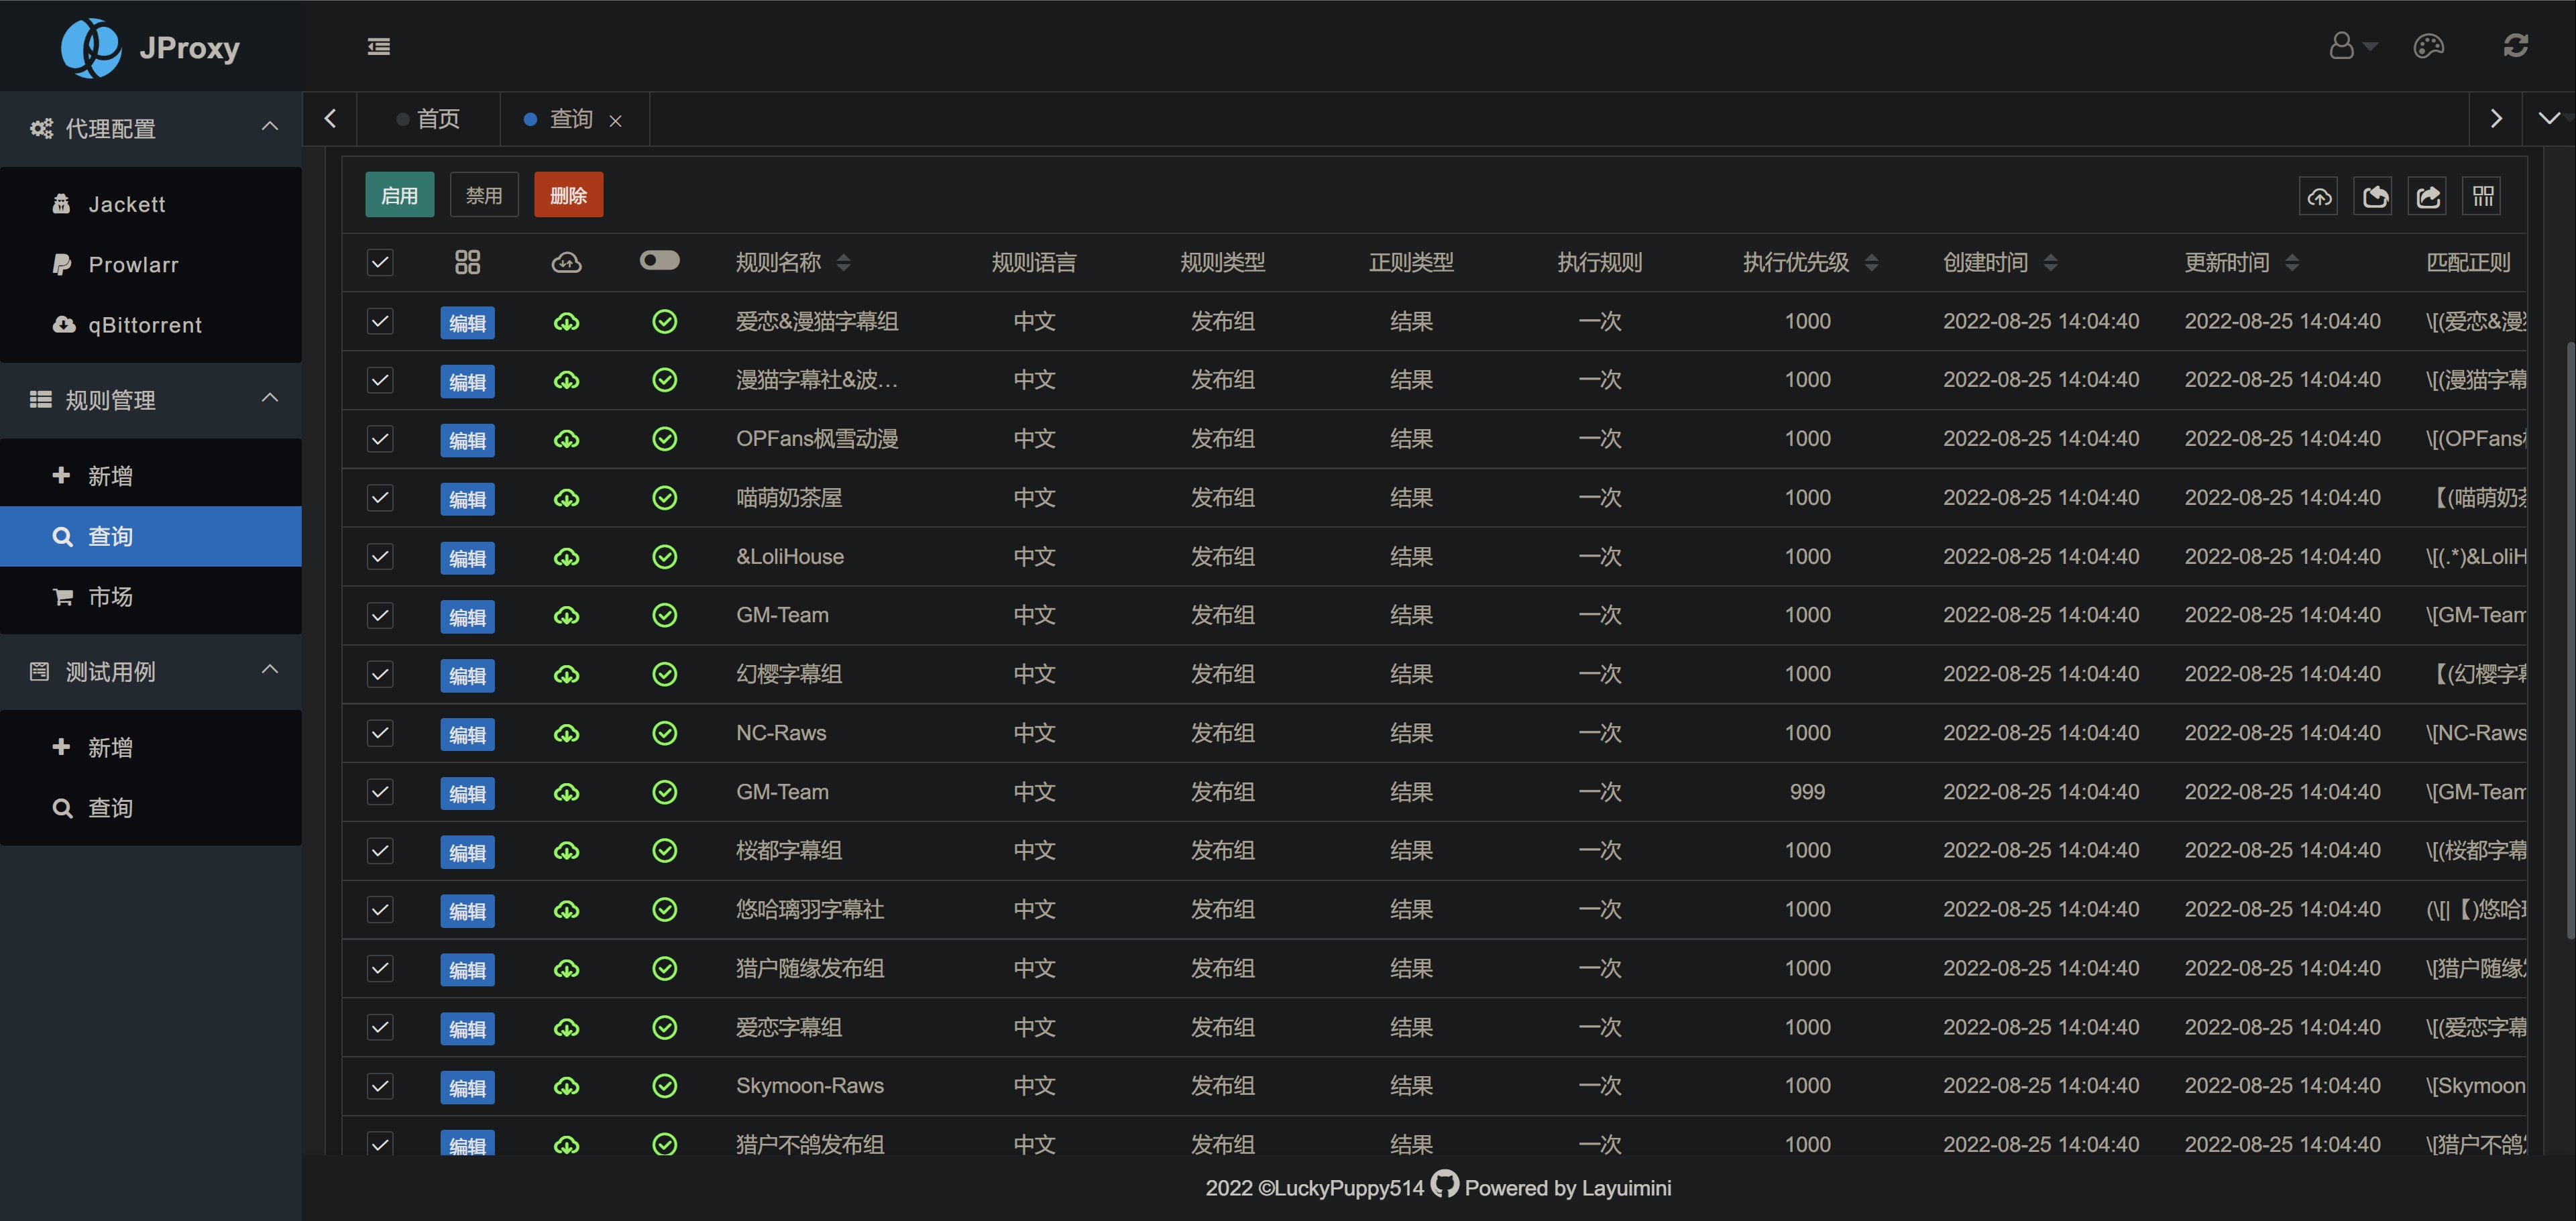This screenshot has width=2576, height=1221.
Task: Open the theme palette icon in the header
Action: pyautogui.click(x=2429, y=46)
